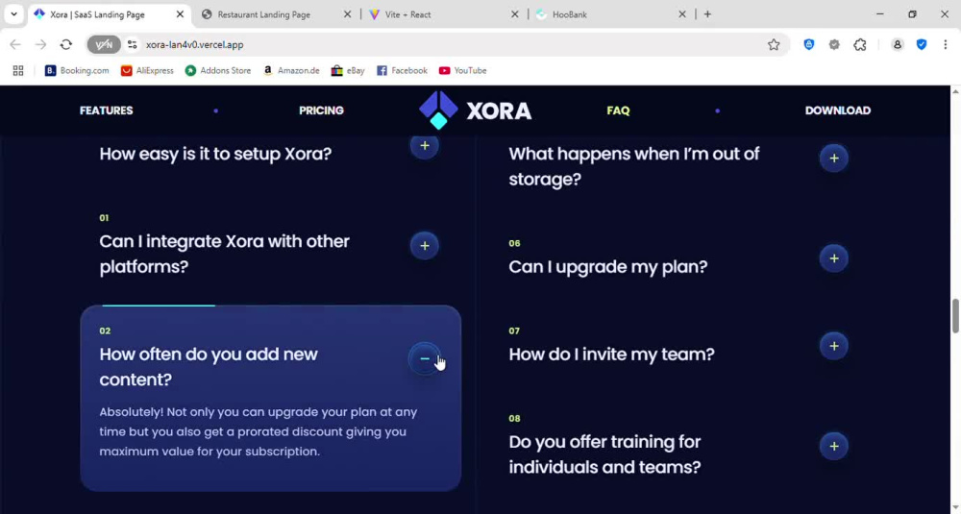Expand 'Can I upgrade my plan?' question
The image size is (961, 514).
(833, 258)
